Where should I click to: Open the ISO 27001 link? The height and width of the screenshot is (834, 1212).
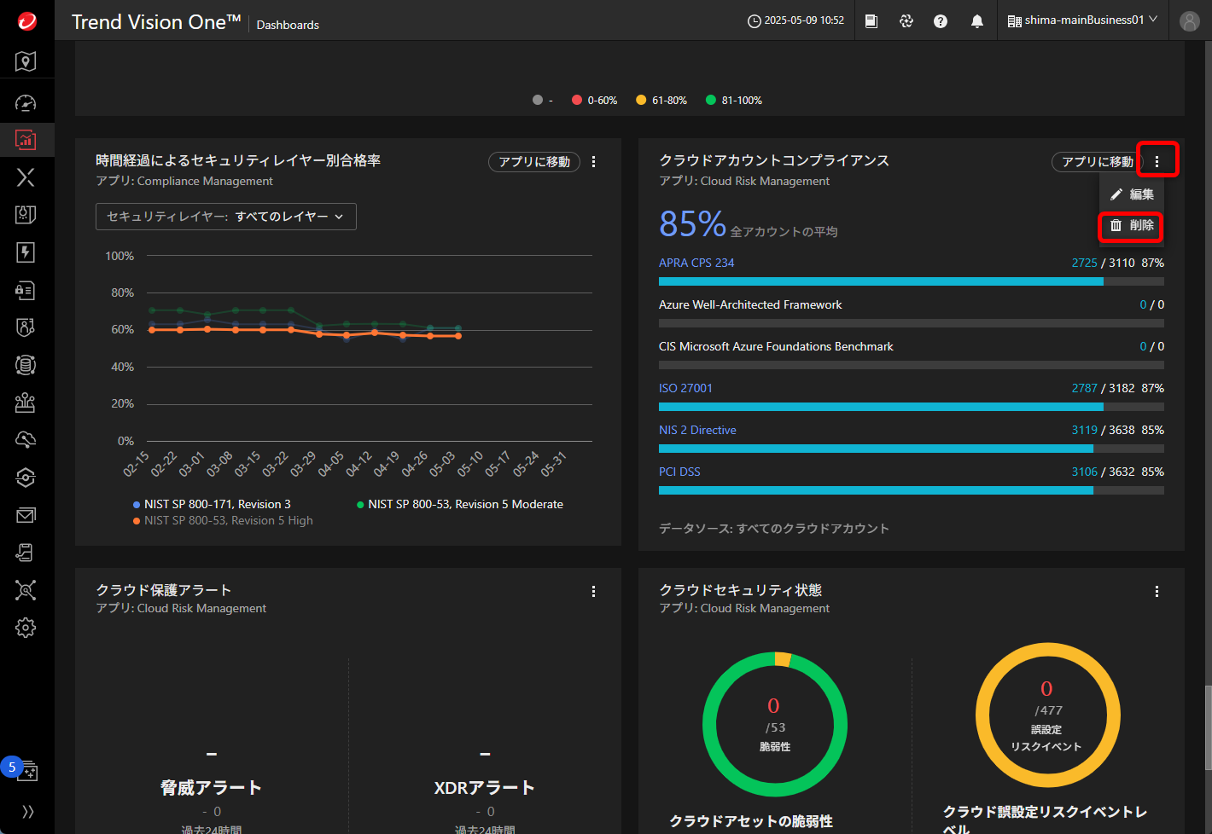tap(685, 389)
